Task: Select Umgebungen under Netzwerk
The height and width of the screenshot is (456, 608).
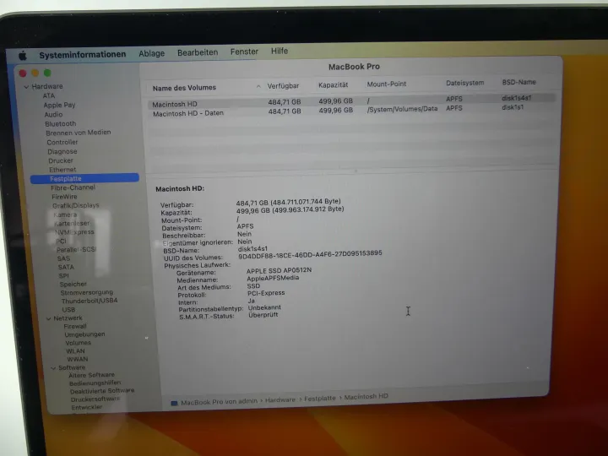Action: point(84,334)
